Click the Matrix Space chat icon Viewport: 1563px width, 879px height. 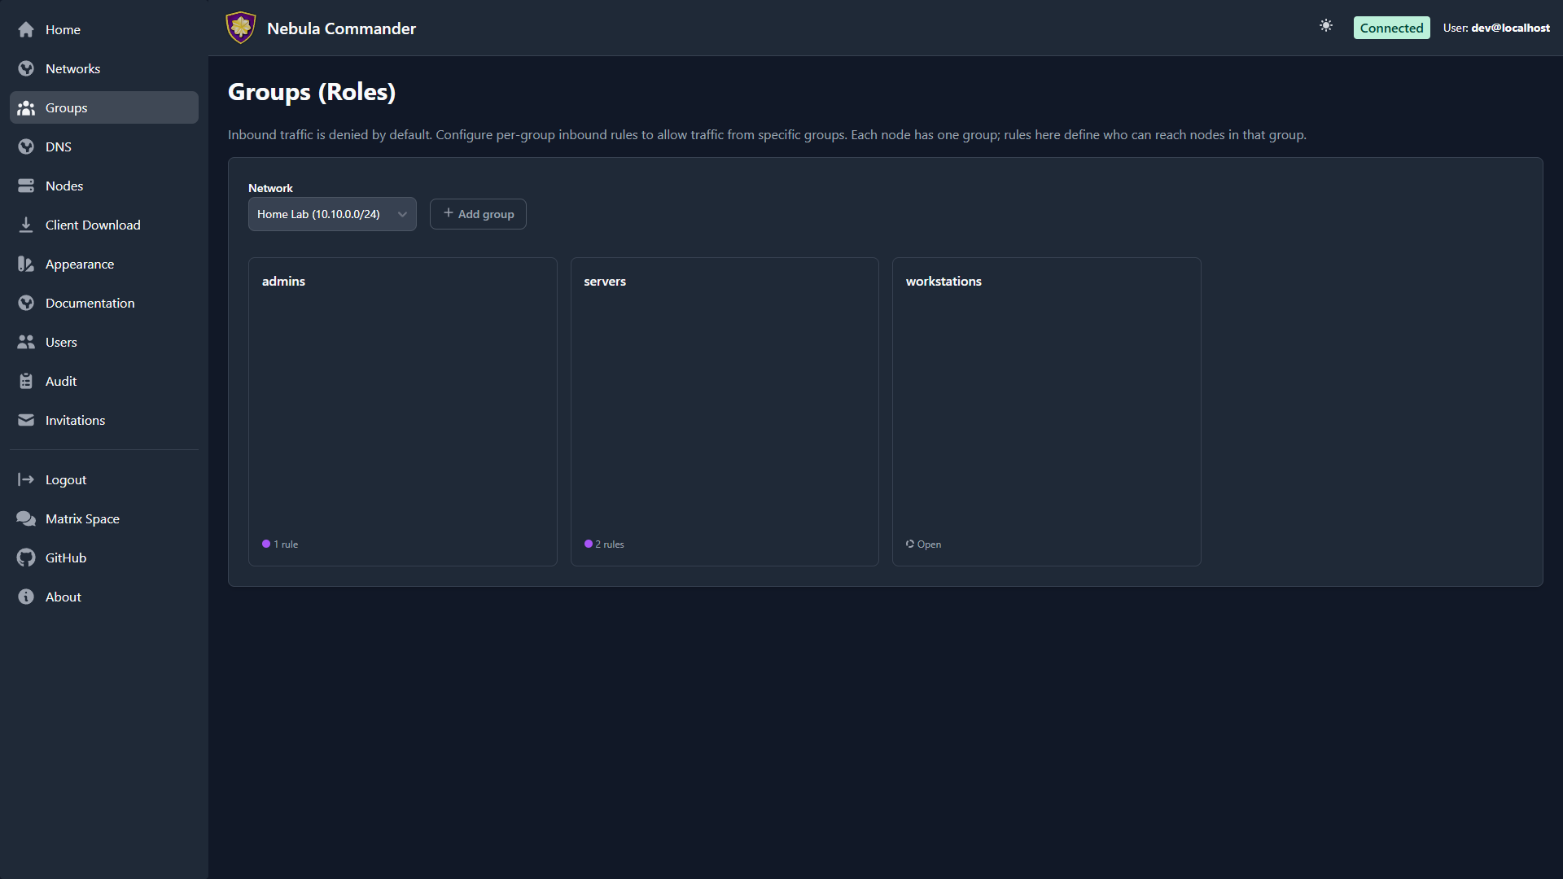click(26, 518)
